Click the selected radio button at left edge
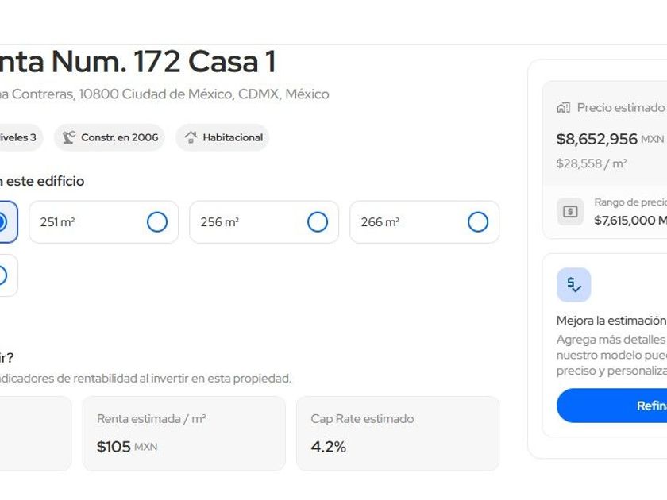Viewport: 667px width, 500px height. [2, 222]
